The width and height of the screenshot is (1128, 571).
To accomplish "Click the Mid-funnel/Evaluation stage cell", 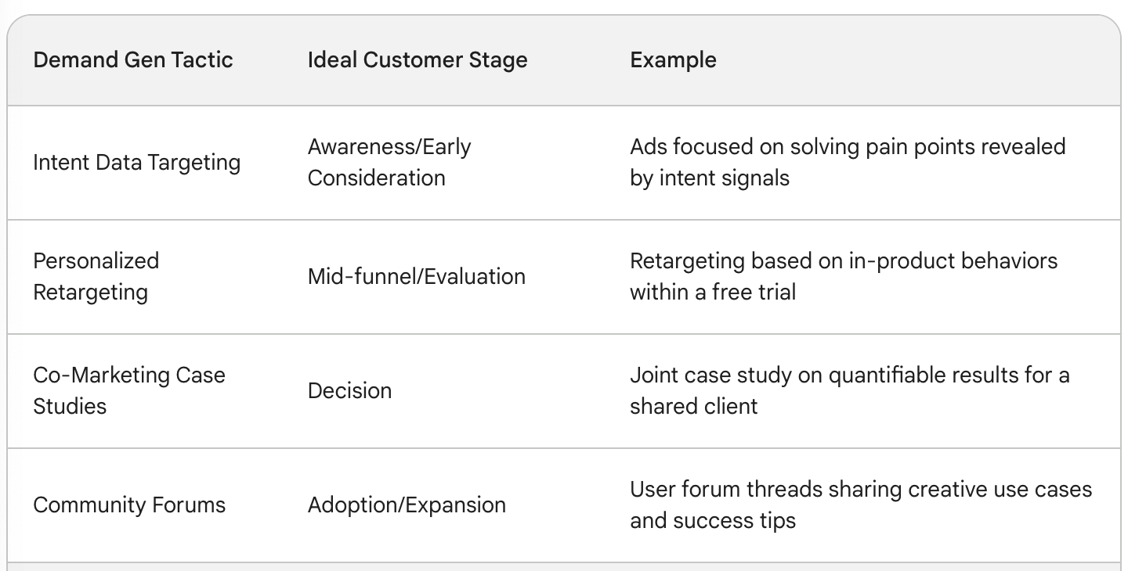I will [x=417, y=276].
